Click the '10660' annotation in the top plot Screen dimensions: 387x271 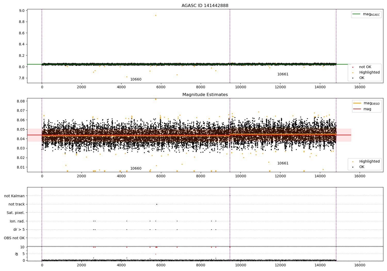click(136, 79)
